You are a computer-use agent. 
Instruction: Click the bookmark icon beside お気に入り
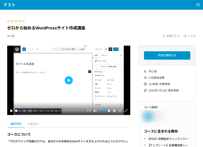coord(163,36)
